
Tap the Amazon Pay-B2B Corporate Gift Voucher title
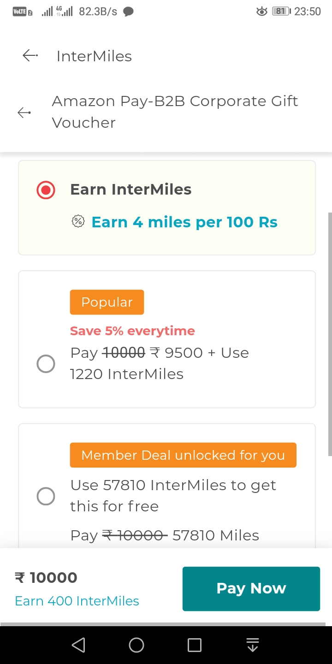pyautogui.click(x=175, y=112)
